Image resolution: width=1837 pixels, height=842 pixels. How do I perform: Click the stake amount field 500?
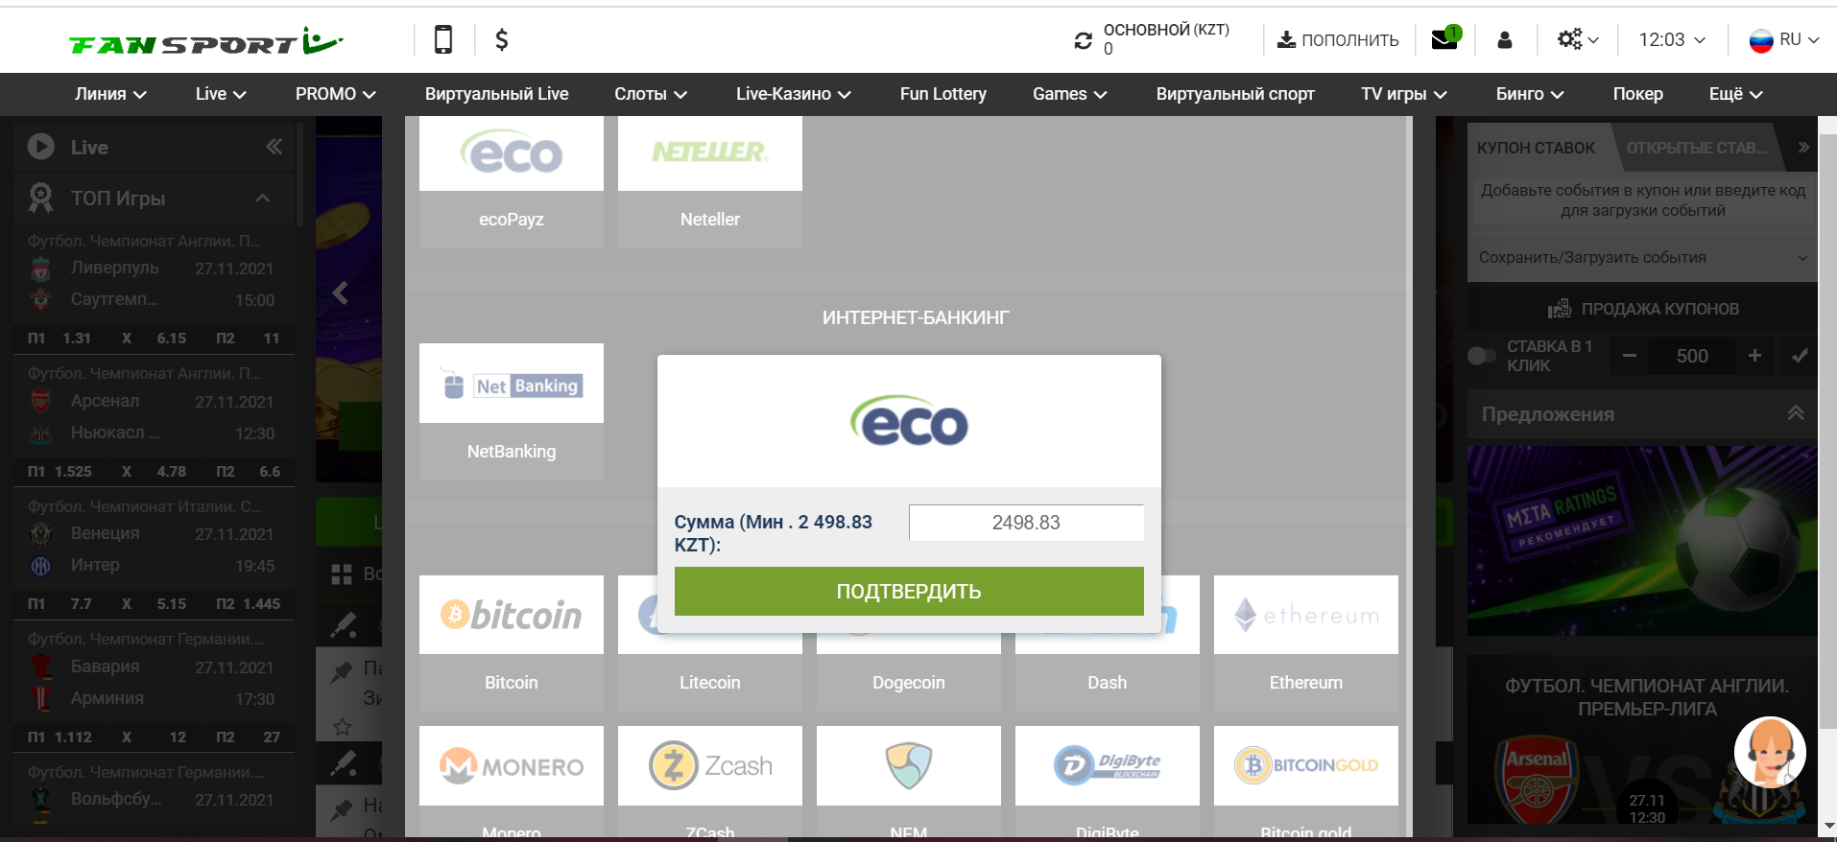point(1692,356)
